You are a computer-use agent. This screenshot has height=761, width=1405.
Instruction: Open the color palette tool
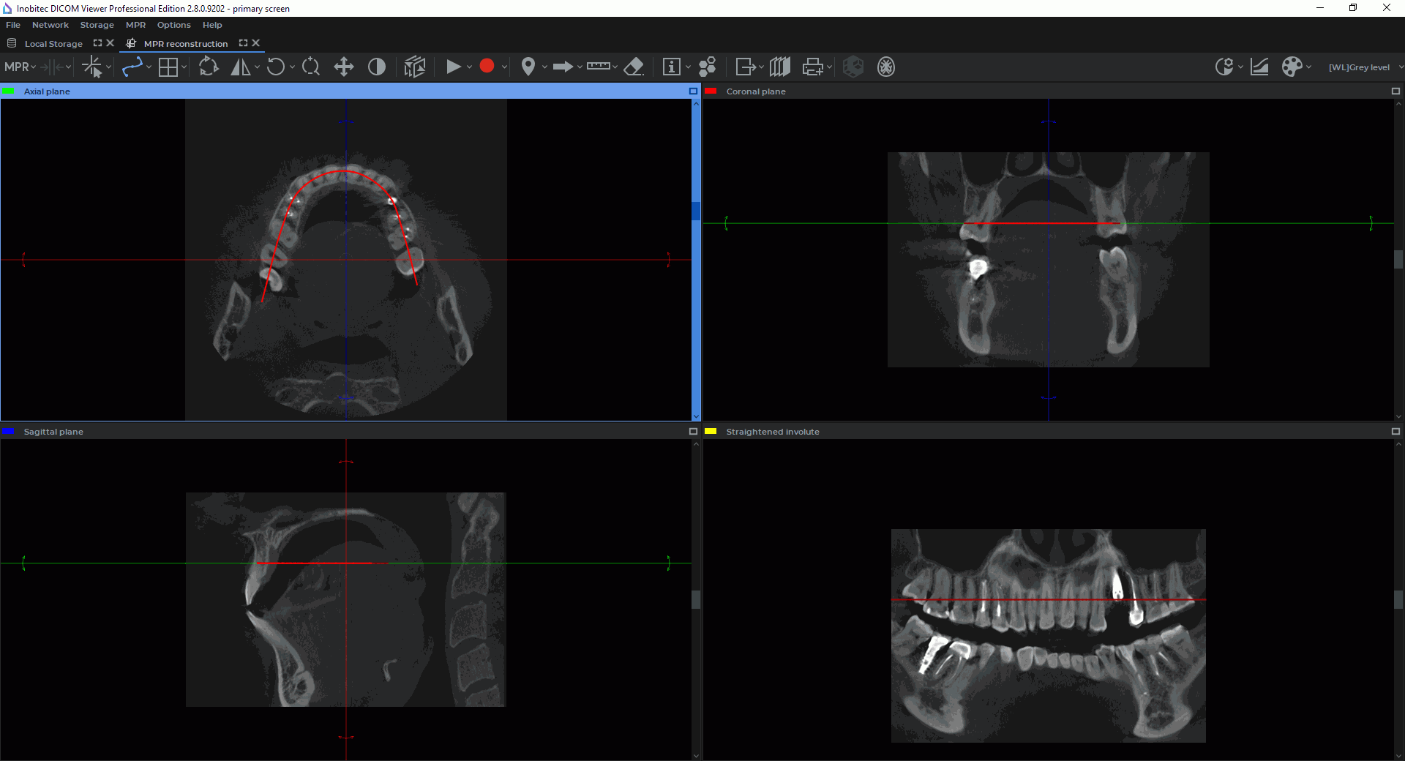coord(1292,67)
